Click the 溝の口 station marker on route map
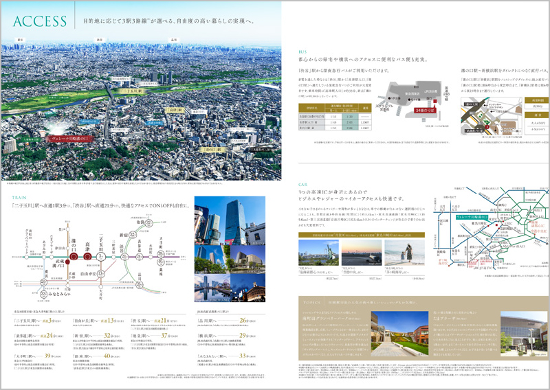Screen dimensions: 550x390 74,257
